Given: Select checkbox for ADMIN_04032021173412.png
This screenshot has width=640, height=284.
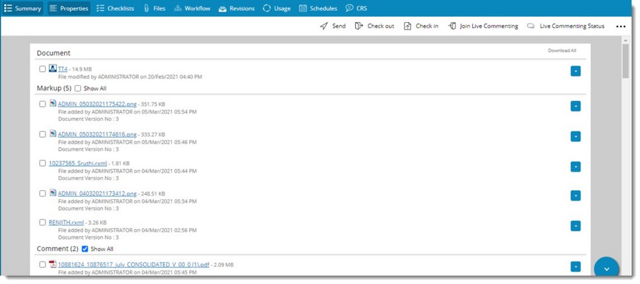Looking at the screenshot, I should click(43, 193).
